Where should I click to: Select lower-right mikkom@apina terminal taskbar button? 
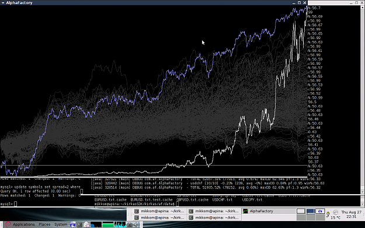pyautogui.click(x=214, y=218)
